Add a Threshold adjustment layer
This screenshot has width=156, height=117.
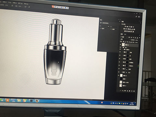coord(129,32)
